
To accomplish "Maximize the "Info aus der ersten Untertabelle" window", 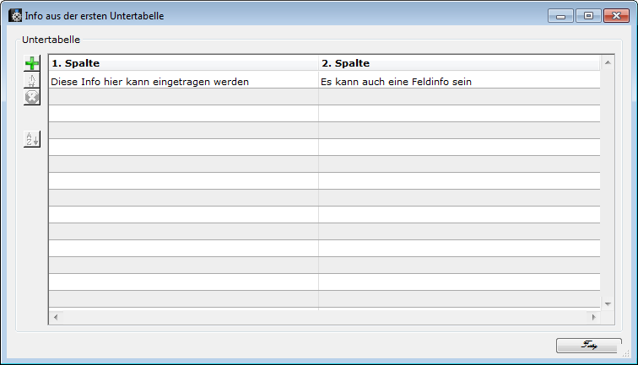I will coord(588,15).
